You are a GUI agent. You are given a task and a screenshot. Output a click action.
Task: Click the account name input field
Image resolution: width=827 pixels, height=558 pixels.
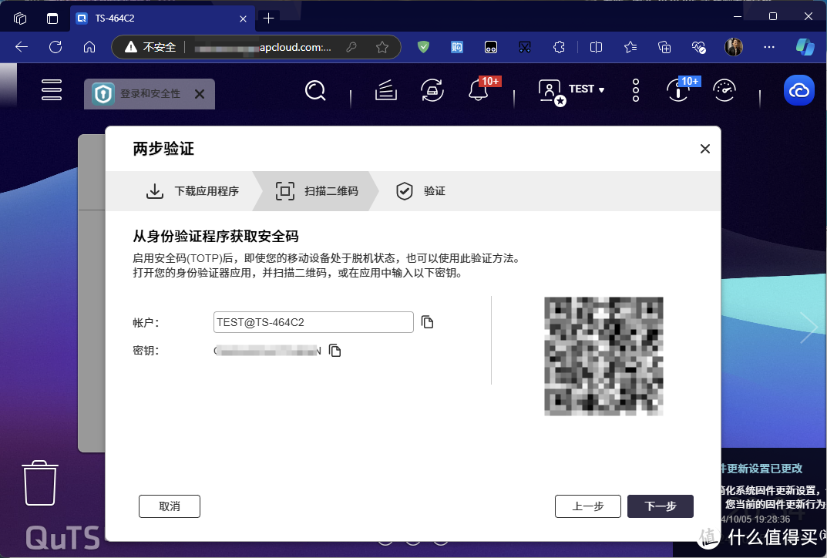pos(313,322)
